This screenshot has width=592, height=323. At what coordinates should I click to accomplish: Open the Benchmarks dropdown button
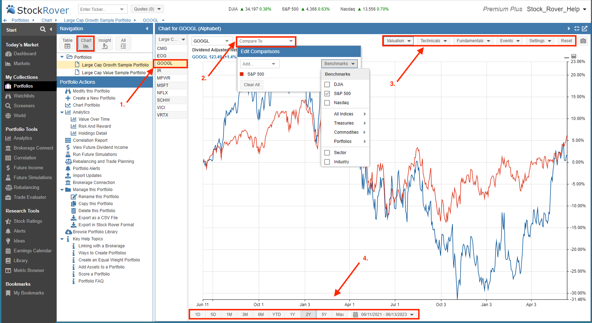(339, 64)
